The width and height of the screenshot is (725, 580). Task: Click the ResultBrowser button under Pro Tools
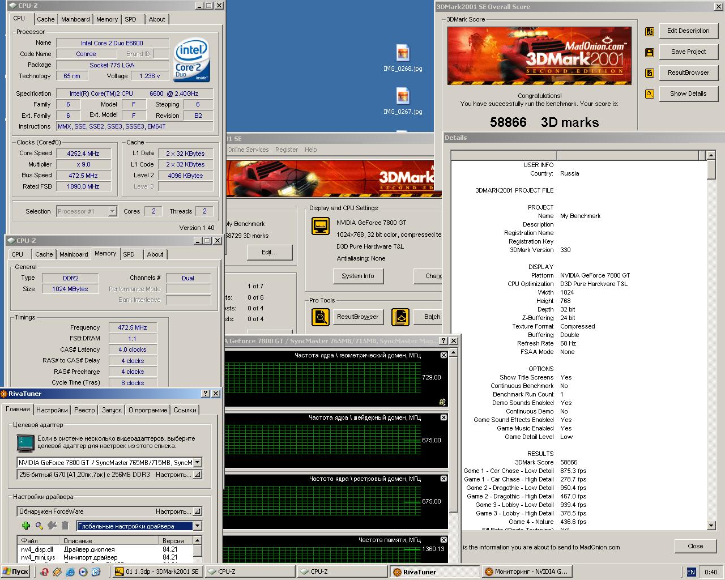tap(358, 317)
